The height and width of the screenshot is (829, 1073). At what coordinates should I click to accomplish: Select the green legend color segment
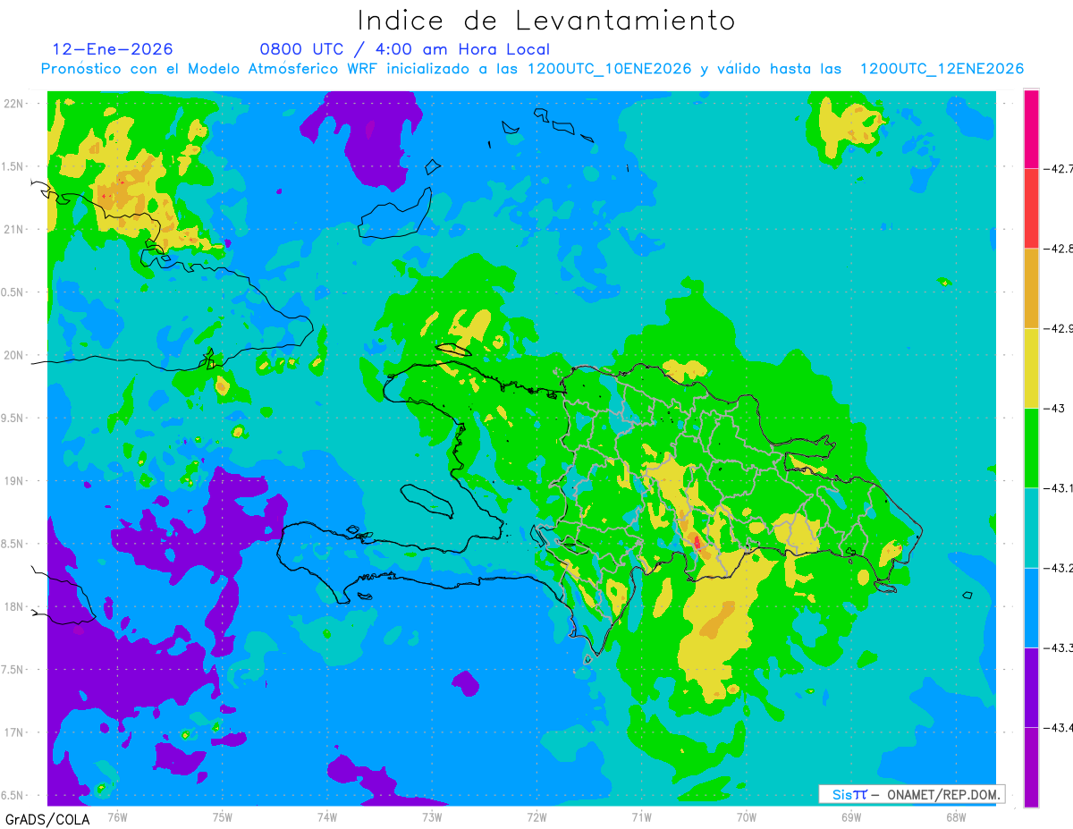[x=1031, y=447]
